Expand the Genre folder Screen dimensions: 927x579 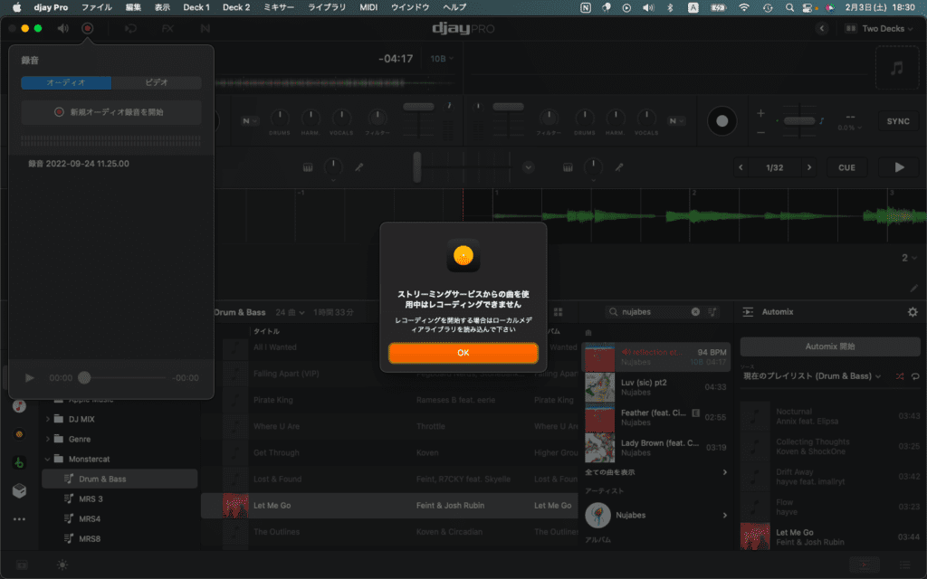tap(48, 439)
